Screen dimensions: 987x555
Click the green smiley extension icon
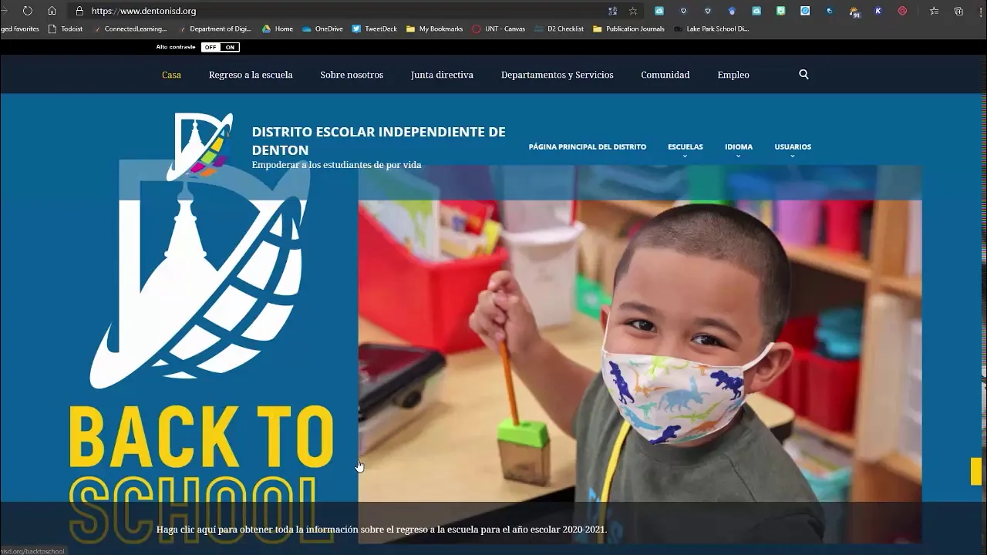[x=781, y=11]
